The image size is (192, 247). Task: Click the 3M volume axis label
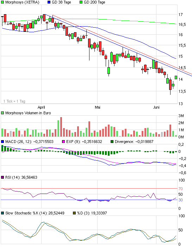pos(181,116)
